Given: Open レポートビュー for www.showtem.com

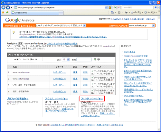Looking at the screenshot, I should 60,72.
